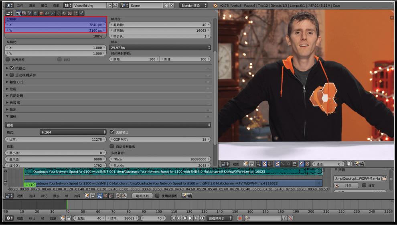Open the 29.97 fps frame rate dropdown
This screenshot has height=225, width=397.
160,47
